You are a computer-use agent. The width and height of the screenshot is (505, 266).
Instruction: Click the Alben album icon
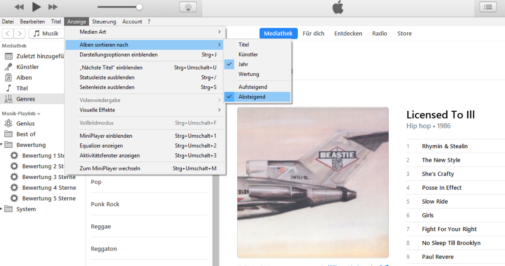pyautogui.click(x=9, y=78)
